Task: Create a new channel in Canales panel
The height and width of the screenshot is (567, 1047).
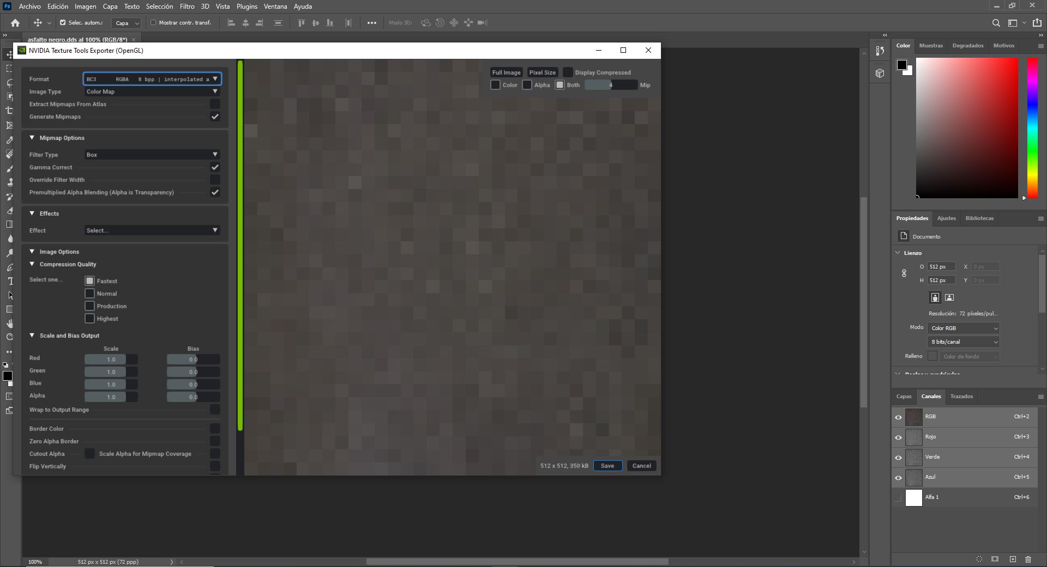Action: 1013,559
